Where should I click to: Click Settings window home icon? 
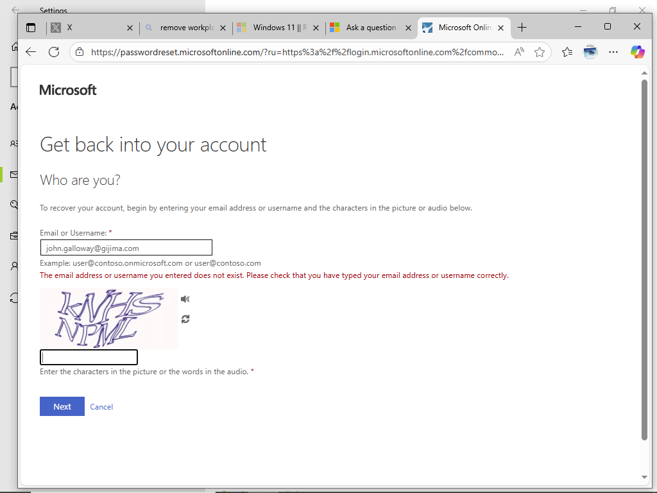15,46
